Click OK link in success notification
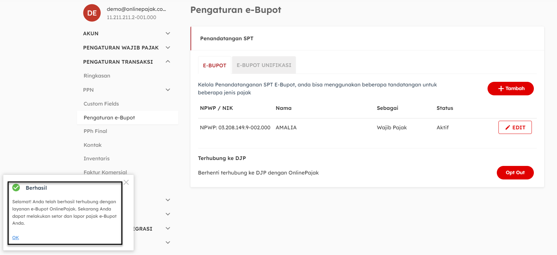Viewport: 557px width, 255px height. click(16, 238)
